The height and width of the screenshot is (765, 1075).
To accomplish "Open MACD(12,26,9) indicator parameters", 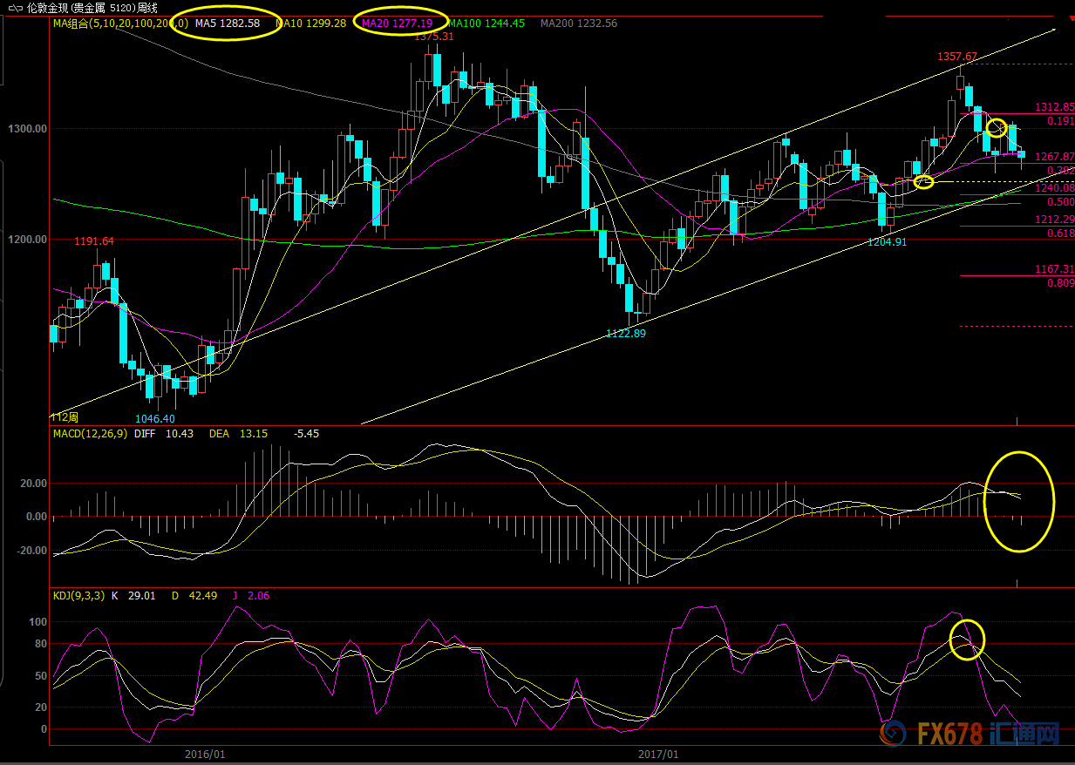I will click(90, 433).
